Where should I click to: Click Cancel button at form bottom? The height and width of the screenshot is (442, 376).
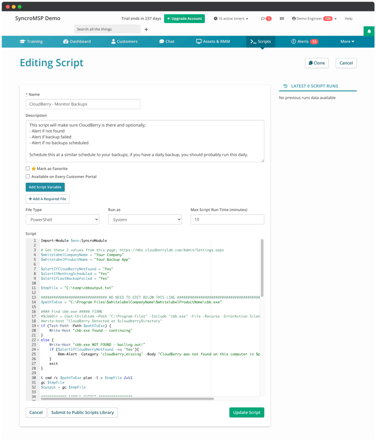click(x=36, y=412)
